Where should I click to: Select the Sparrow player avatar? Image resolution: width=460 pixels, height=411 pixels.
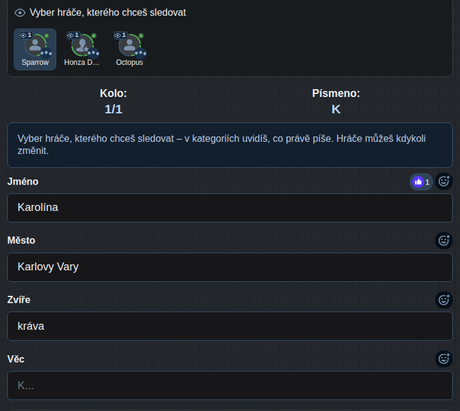point(35,49)
